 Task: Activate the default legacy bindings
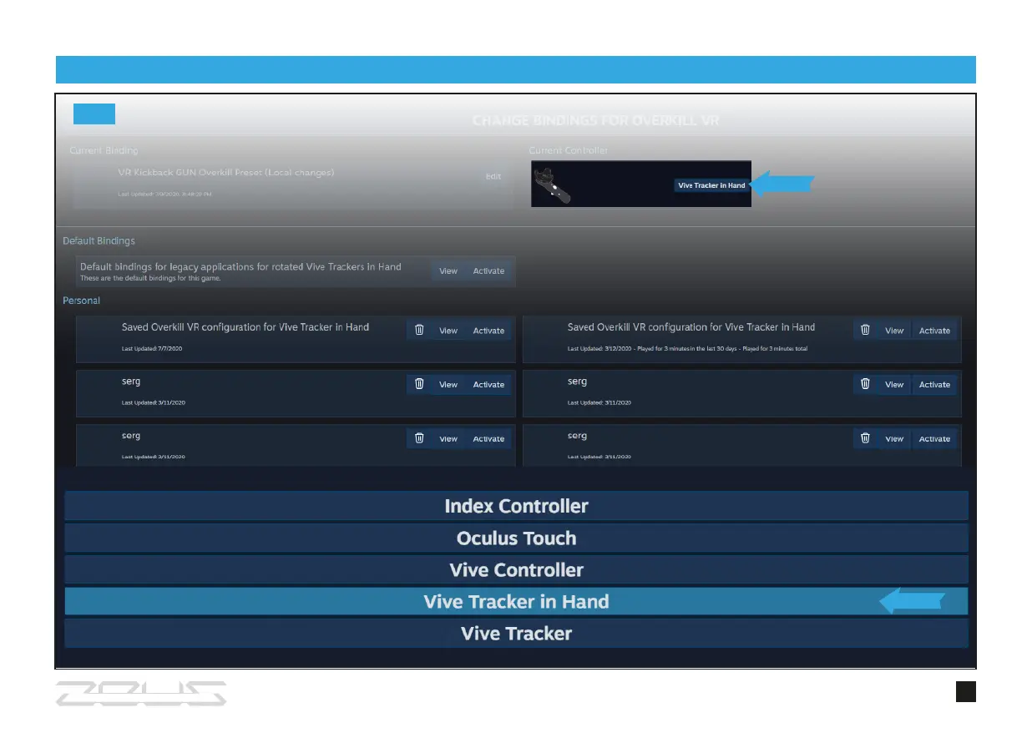click(488, 271)
